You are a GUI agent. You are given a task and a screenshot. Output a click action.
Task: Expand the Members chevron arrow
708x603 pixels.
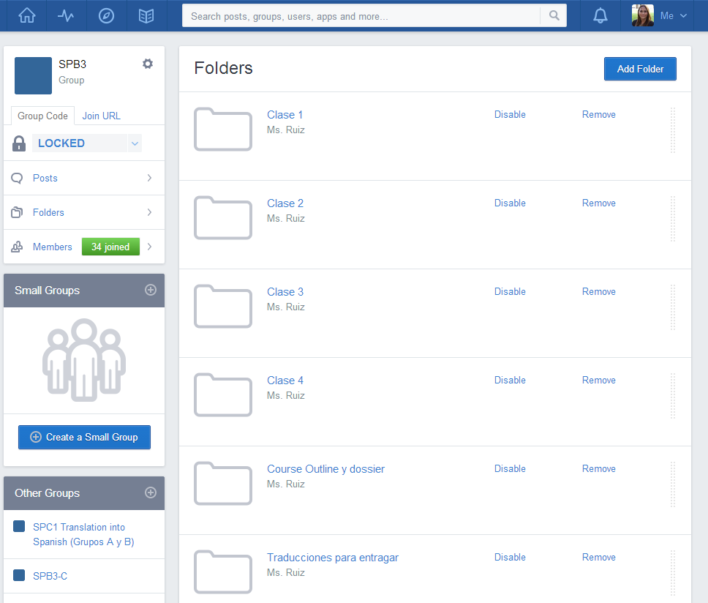click(x=149, y=247)
